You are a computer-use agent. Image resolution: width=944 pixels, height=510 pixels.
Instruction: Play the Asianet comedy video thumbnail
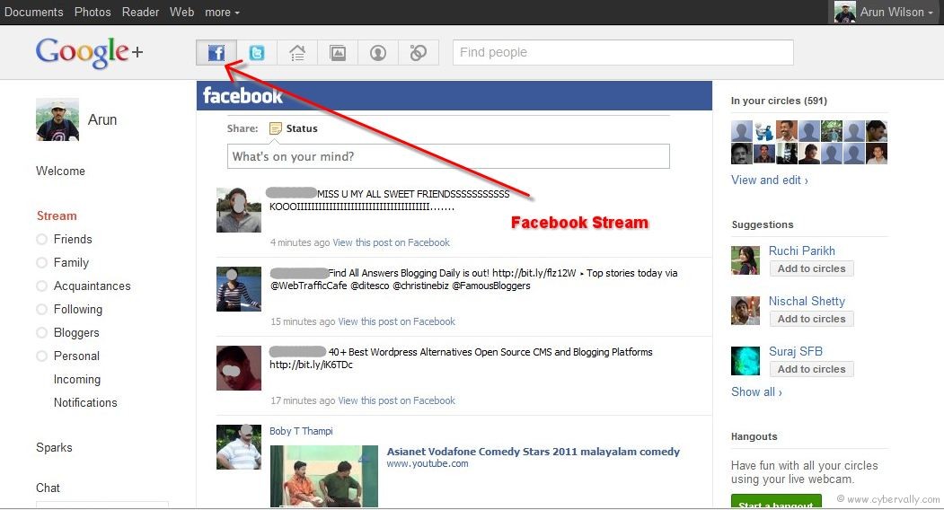(324, 476)
